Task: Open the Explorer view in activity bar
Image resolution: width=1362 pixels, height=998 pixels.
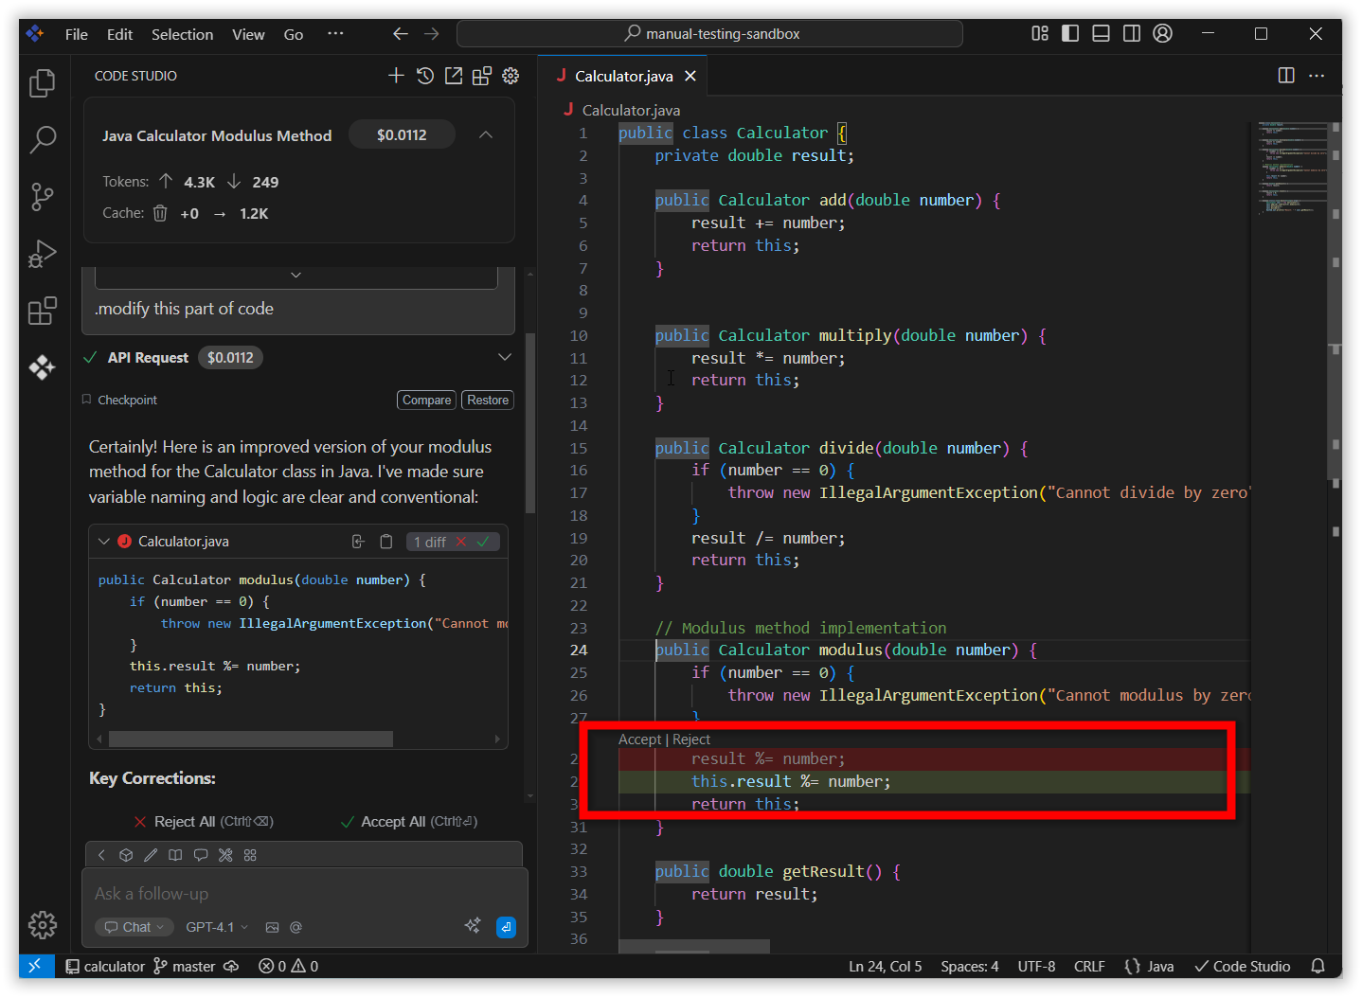Action: pos(43,83)
